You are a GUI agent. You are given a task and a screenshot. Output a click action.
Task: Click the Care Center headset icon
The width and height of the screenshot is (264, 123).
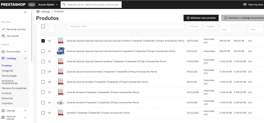click(x=3, y=36)
